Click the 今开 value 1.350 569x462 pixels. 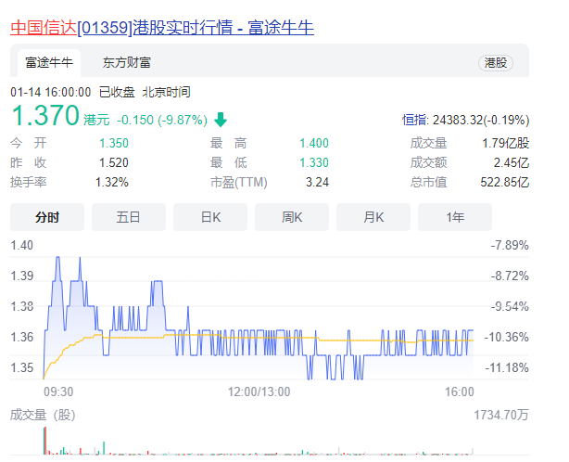[x=114, y=143]
